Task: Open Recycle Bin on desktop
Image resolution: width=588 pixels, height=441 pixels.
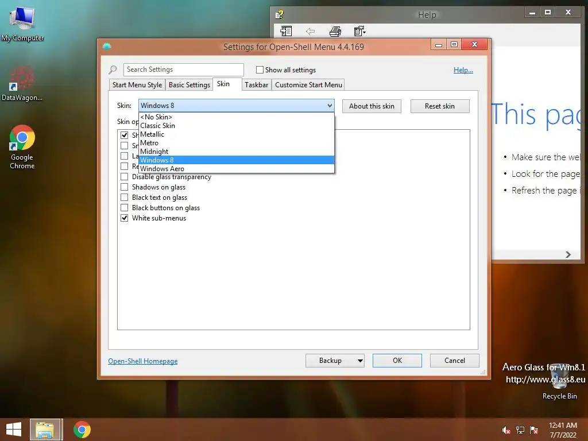Action: point(559,381)
